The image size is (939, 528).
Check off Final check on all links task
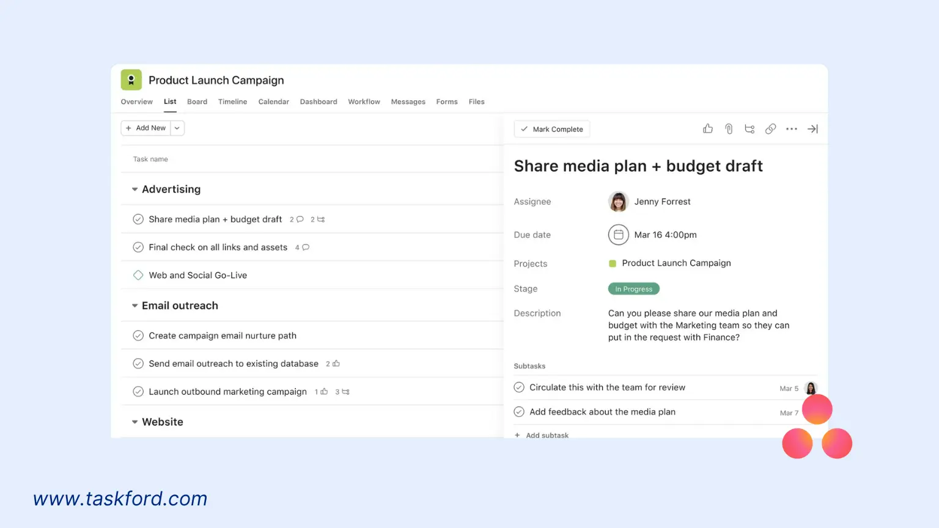[x=138, y=248]
